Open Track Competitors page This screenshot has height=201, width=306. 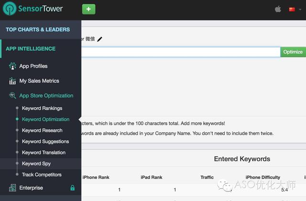click(x=42, y=175)
